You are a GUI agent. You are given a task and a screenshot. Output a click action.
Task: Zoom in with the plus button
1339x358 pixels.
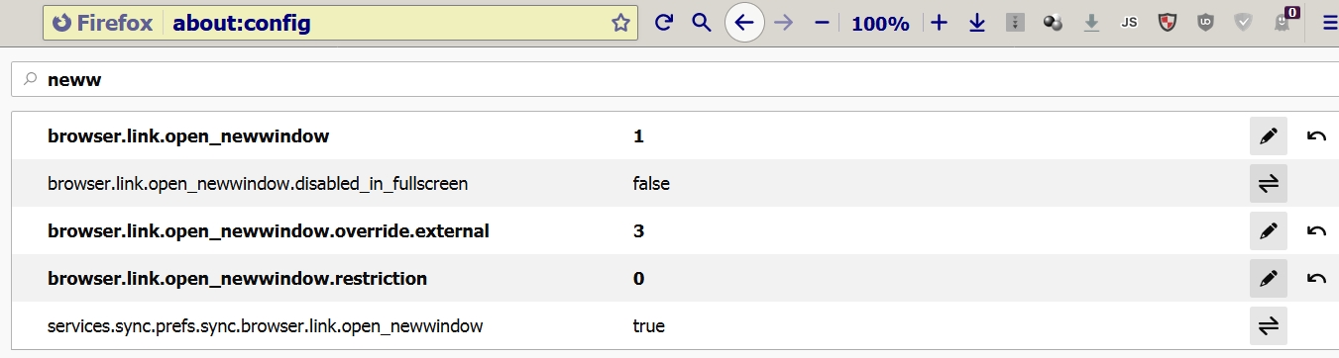(x=940, y=23)
